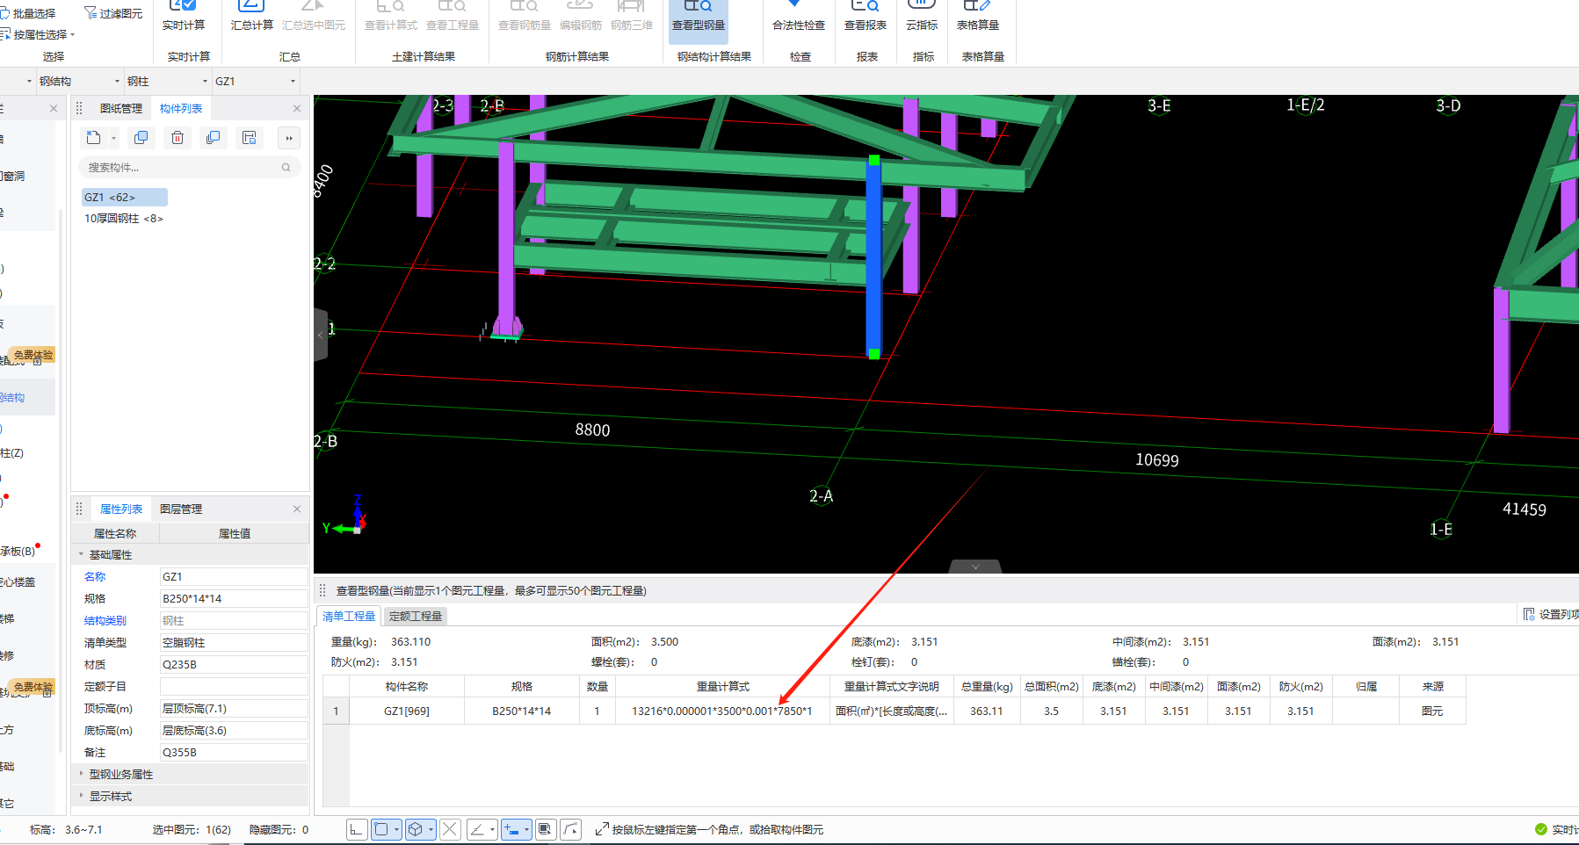Collapse the bottom panel with the chevron handle
1579x845 pixels.
(x=975, y=567)
